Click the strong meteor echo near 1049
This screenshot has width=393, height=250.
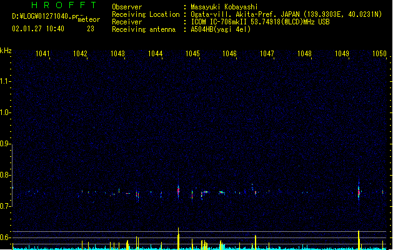coord(359,192)
